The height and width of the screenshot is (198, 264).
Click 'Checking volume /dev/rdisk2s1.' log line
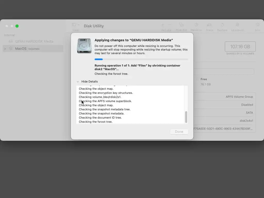(100, 97)
